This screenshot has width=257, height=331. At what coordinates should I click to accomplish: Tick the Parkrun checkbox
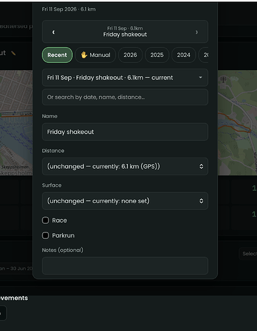(x=46, y=236)
